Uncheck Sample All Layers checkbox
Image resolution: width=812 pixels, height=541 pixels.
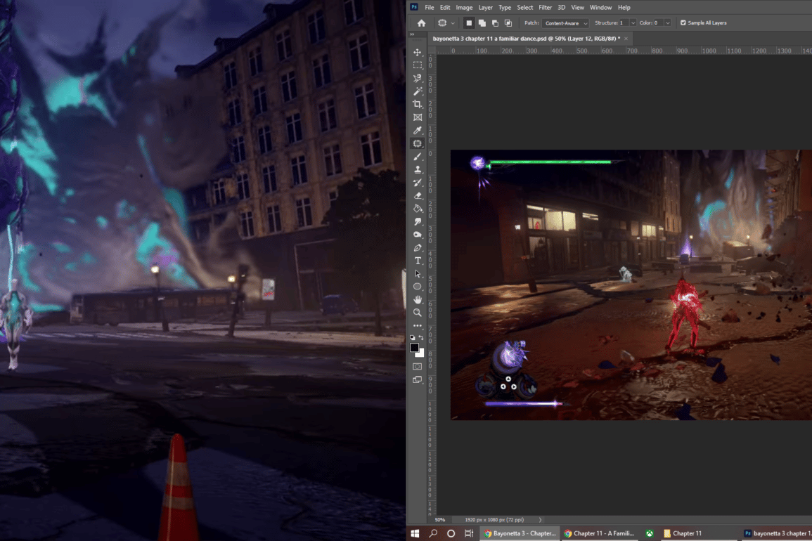683,23
